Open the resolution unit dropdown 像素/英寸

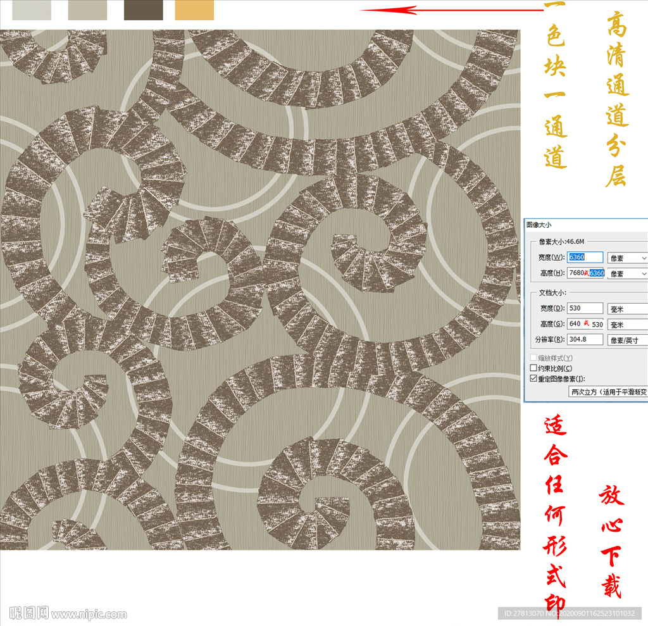click(627, 341)
